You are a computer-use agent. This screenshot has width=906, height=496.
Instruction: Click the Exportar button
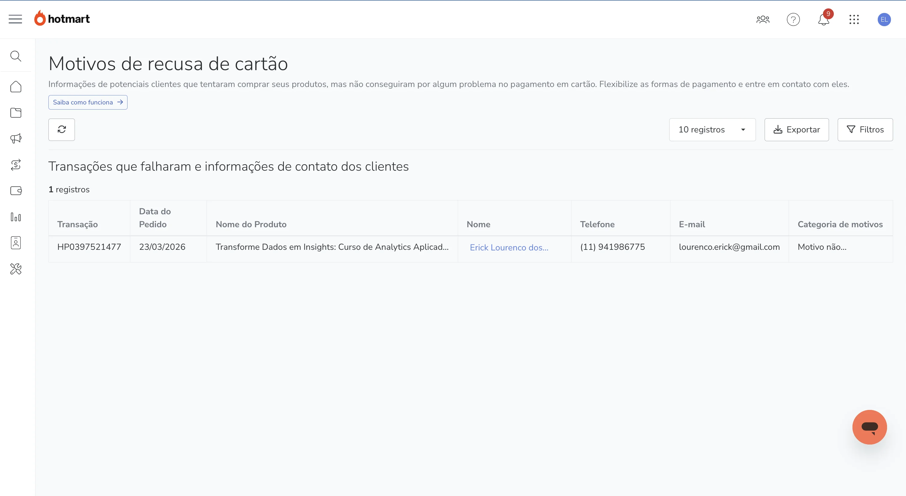point(796,129)
